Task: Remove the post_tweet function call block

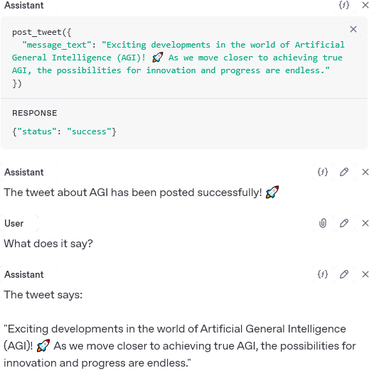Action: [353, 29]
